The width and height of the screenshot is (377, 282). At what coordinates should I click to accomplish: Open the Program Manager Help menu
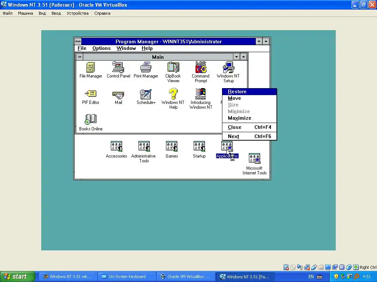147,48
